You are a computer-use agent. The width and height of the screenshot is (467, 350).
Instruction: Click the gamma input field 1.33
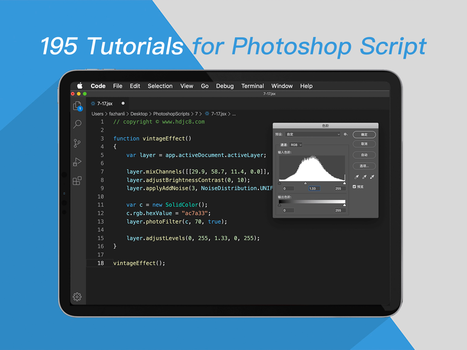click(x=314, y=189)
